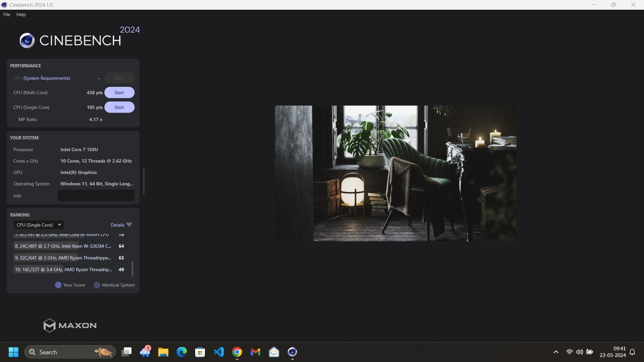Select ranking entry 10 16C/32T Threadripper
The image size is (644, 362).
69,269
